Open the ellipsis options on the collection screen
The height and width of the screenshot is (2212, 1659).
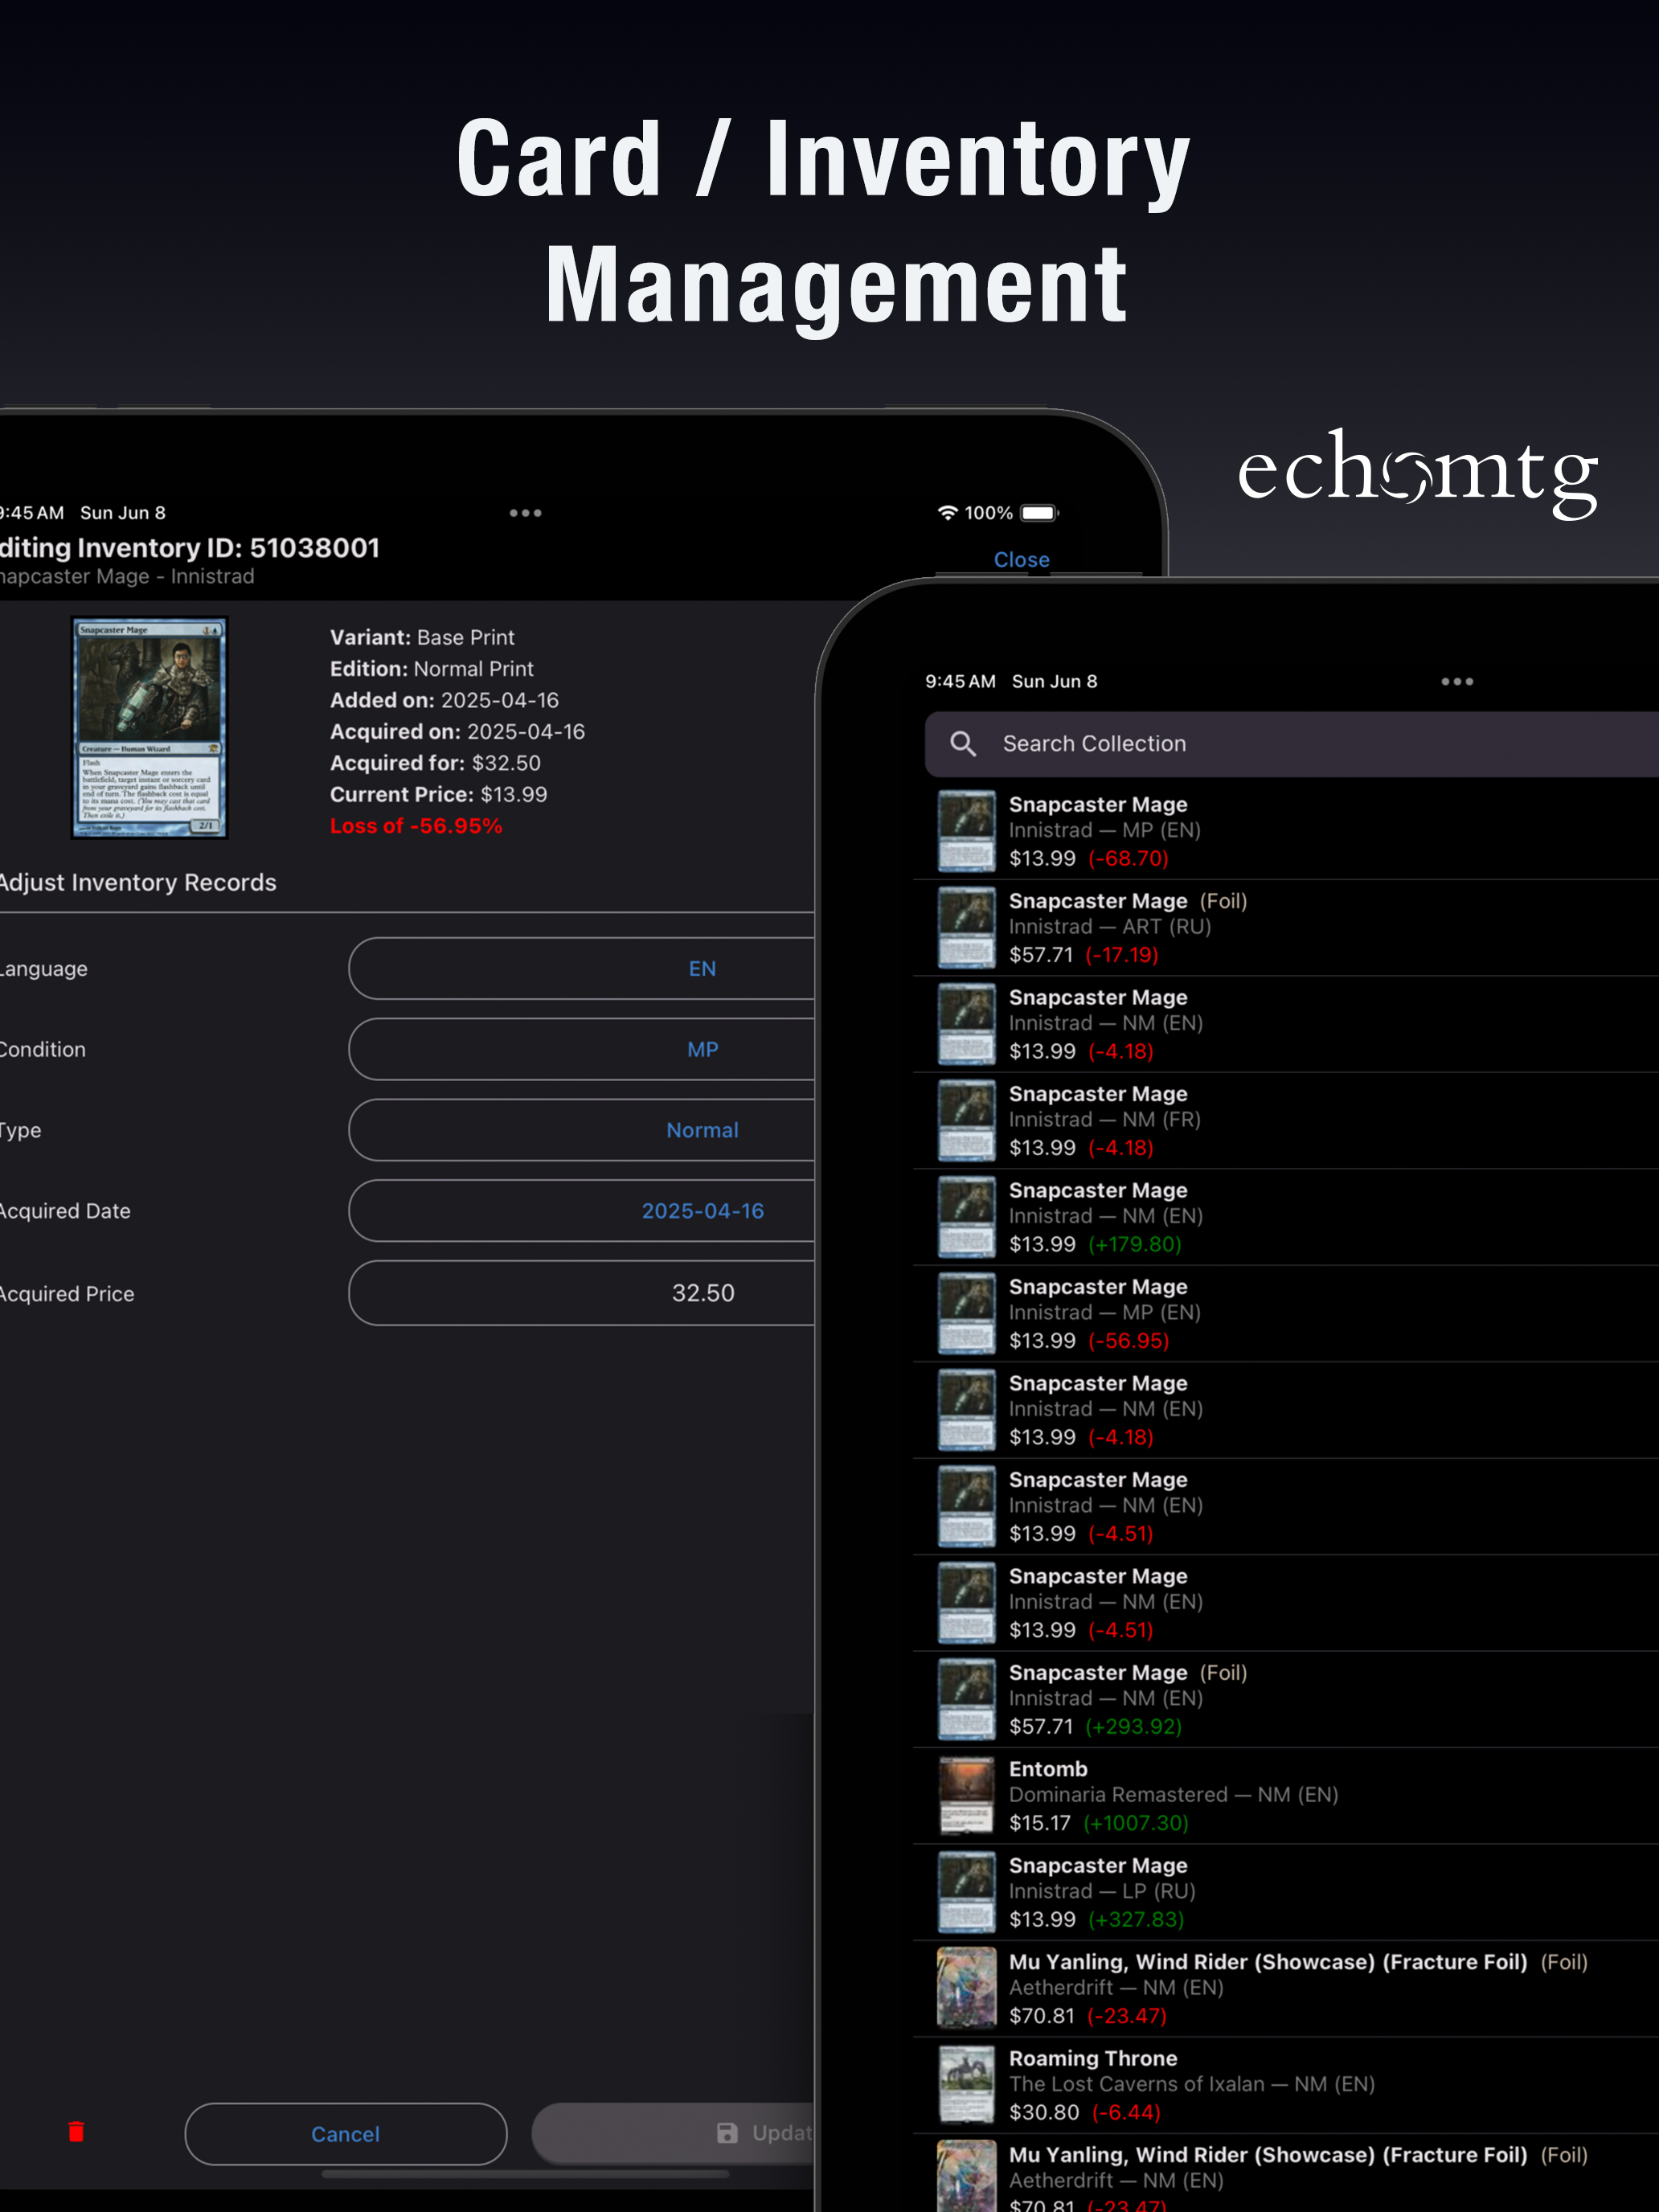pos(1457,681)
